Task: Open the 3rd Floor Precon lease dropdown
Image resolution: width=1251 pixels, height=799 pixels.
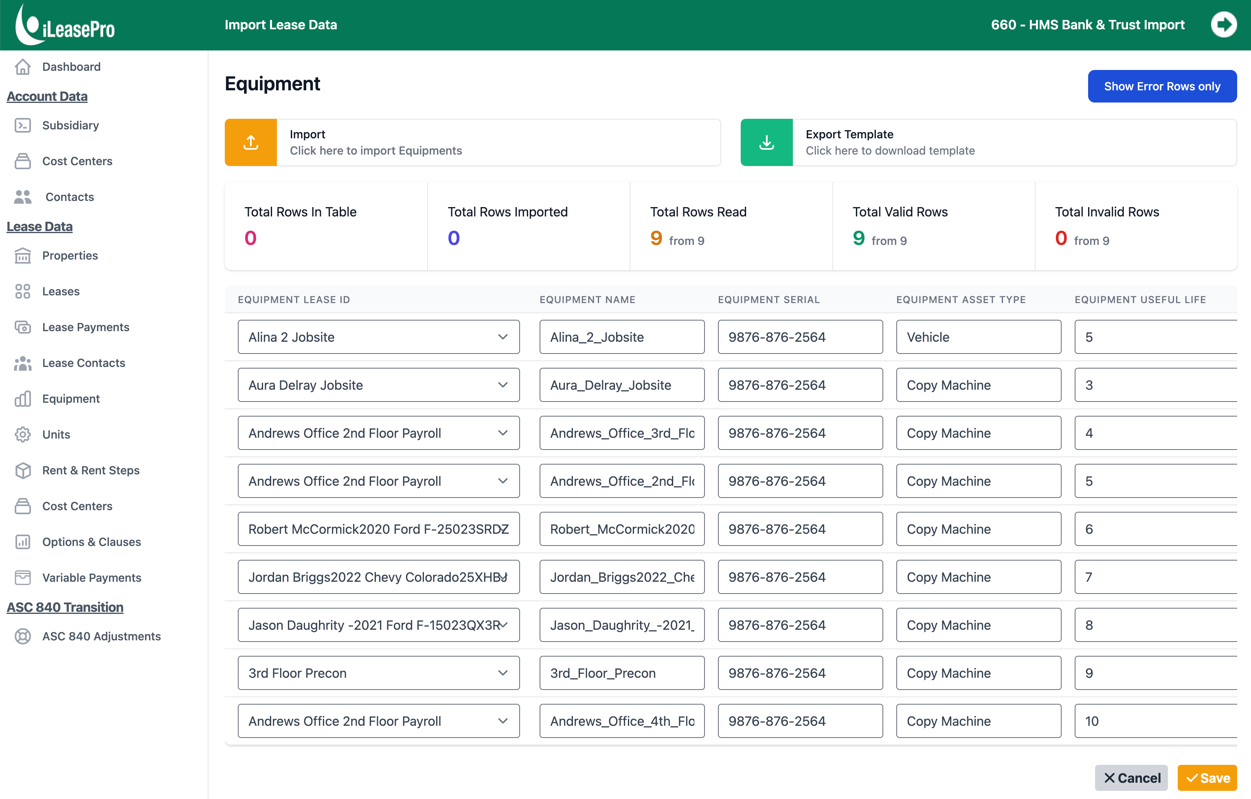Action: click(379, 673)
